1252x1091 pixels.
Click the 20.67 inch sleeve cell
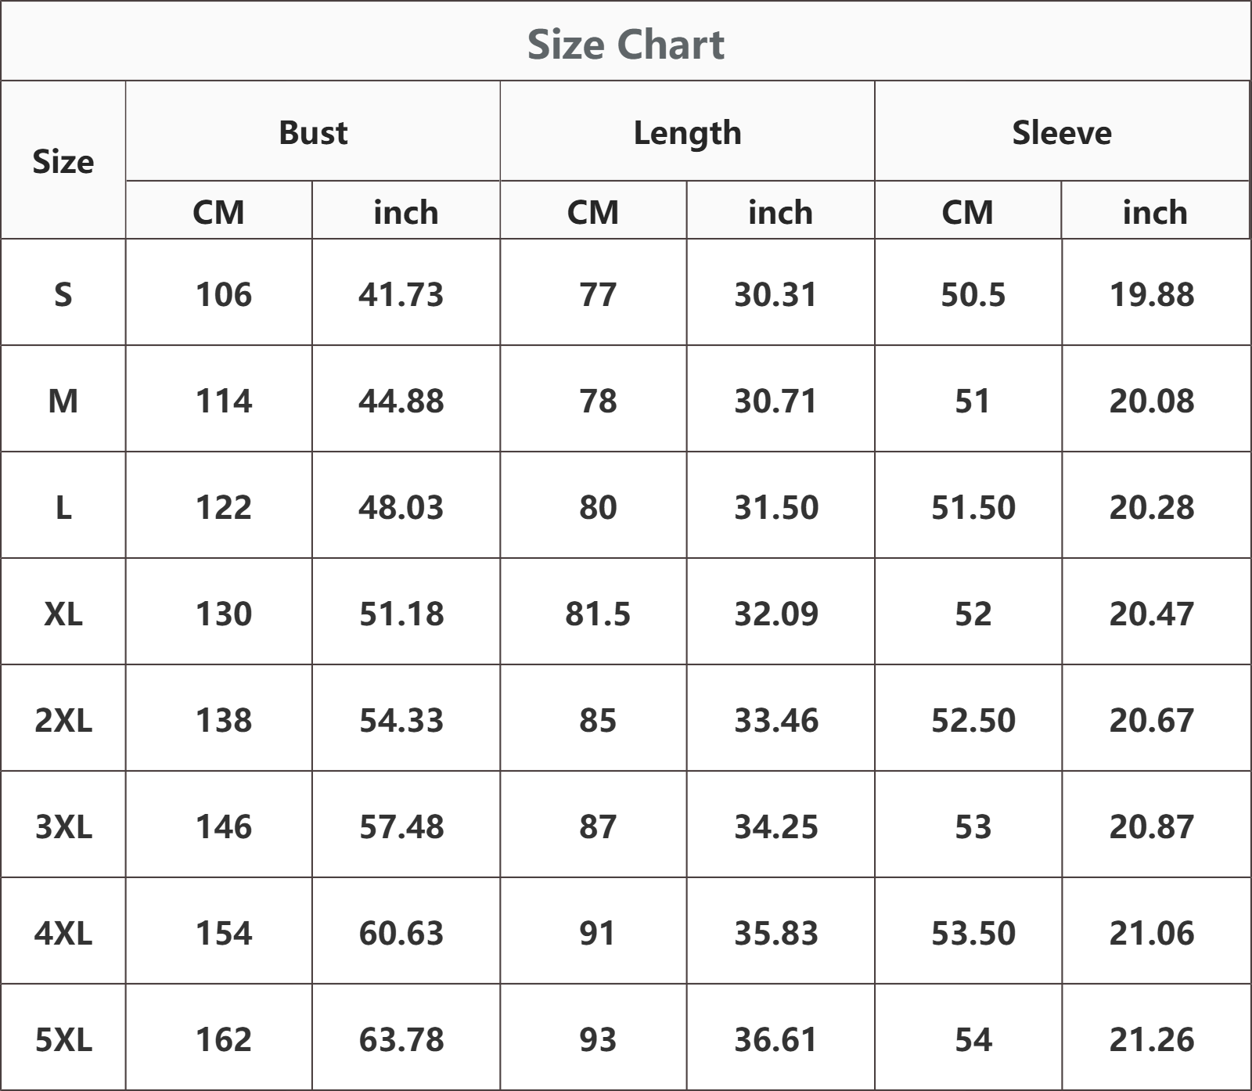tap(1156, 718)
